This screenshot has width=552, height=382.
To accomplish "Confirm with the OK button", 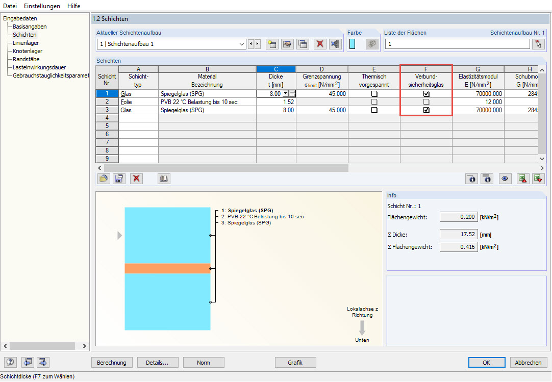I will tap(487, 362).
